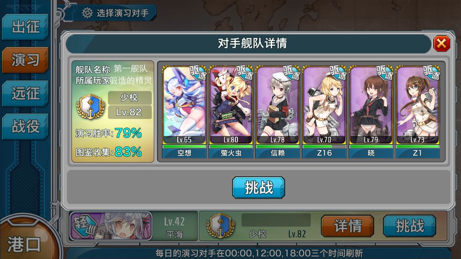Click the 挑战 button in the dialog

pyautogui.click(x=259, y=187)
